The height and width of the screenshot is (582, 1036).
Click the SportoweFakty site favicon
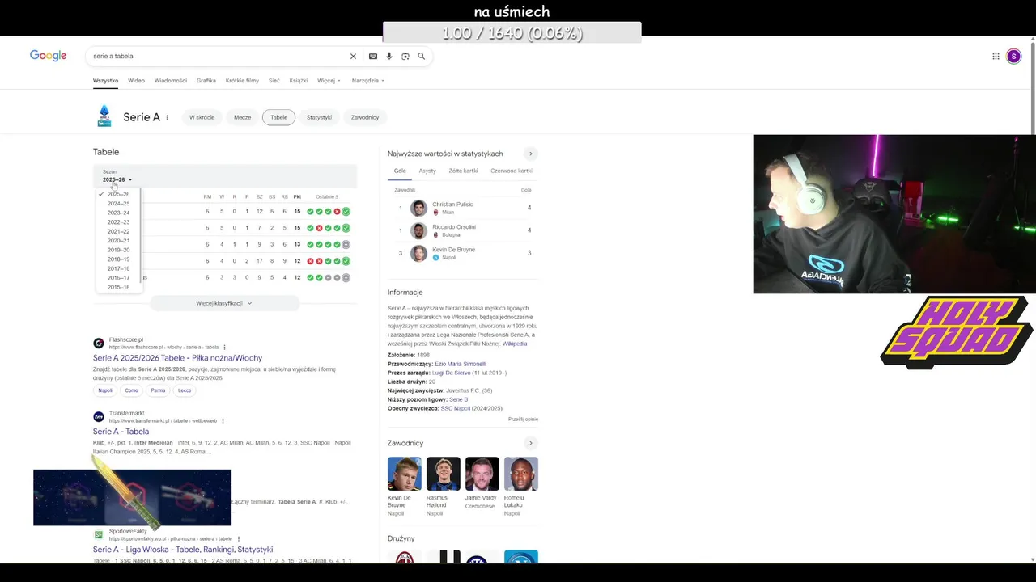(x=99, y=535)
